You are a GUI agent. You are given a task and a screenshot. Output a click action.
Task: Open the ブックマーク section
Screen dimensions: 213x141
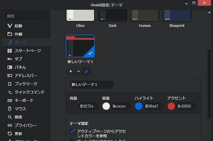tap(26, 84)
